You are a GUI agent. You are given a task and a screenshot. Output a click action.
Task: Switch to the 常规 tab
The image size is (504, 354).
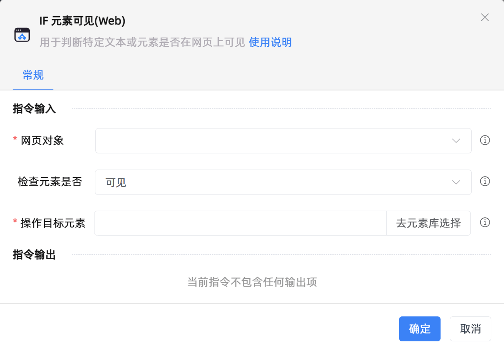pyautogui.click(x=33, y=75)
